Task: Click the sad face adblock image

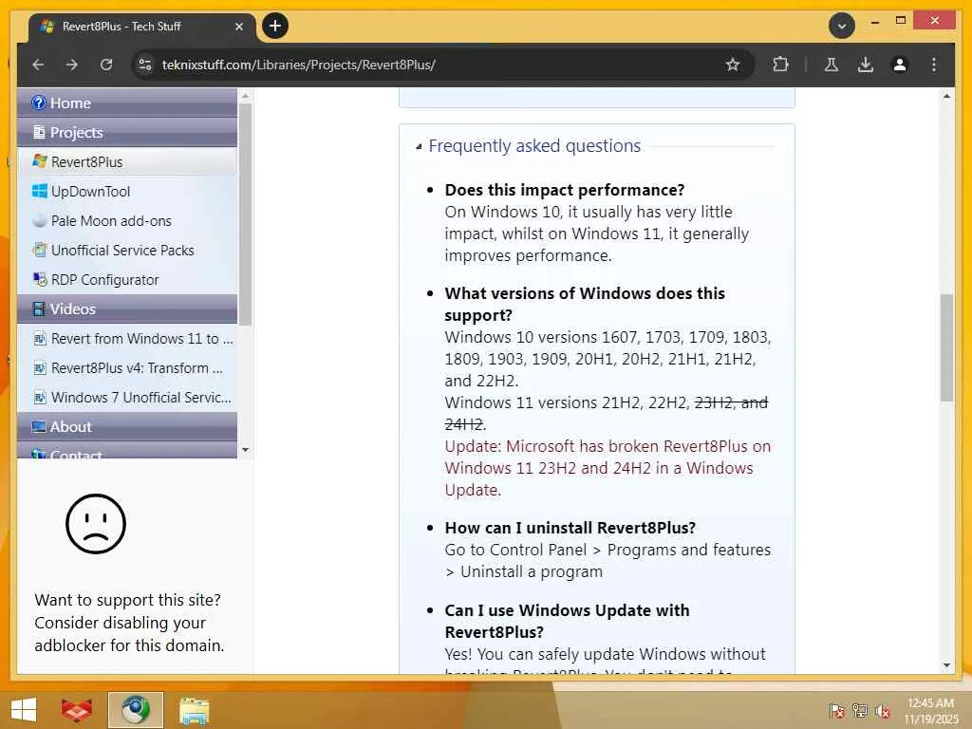Action: pos(96,524)
